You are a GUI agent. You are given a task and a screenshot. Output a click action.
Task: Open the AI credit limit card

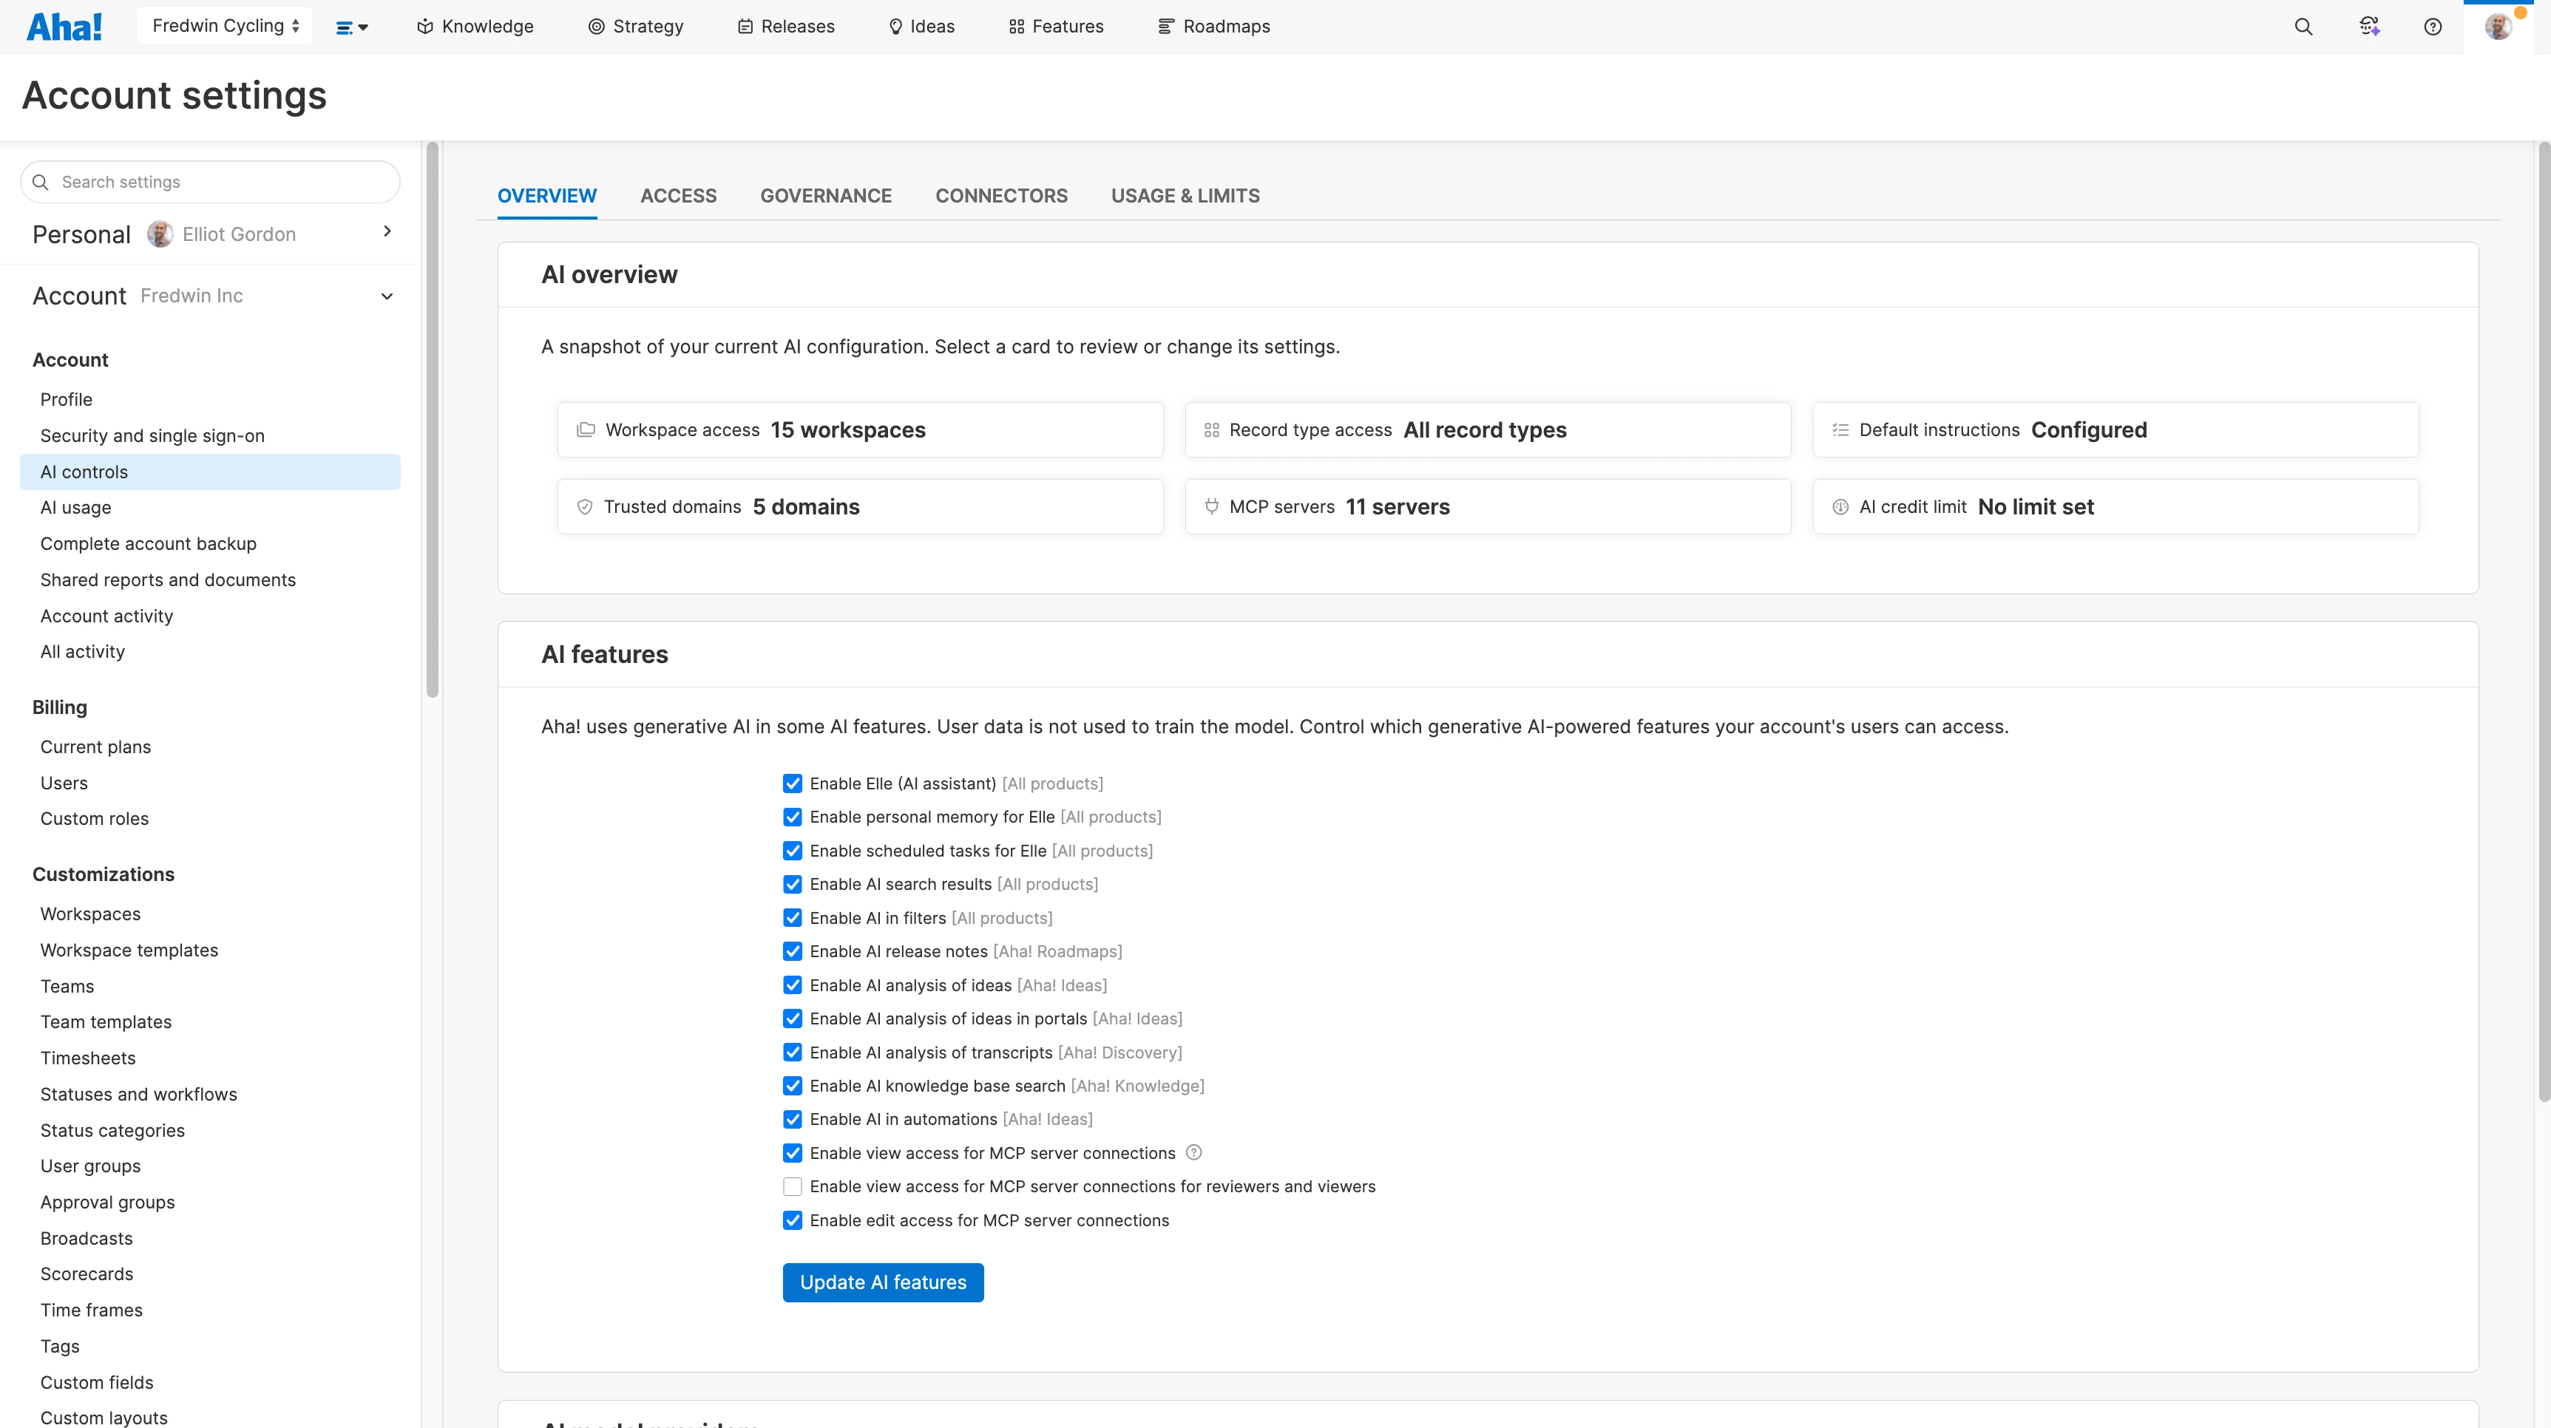point(2115,507)
